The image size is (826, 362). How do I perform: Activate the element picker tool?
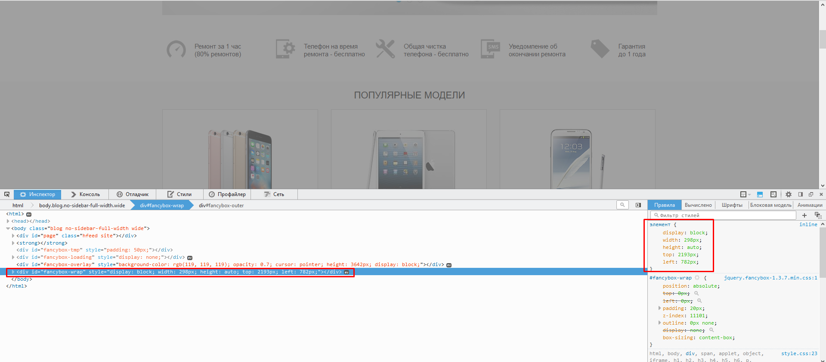click(7, 194)
